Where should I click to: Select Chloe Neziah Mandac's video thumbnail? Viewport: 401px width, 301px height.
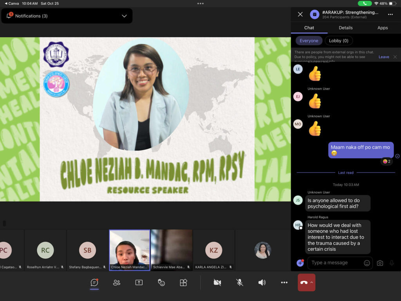(x=130, y=250)
